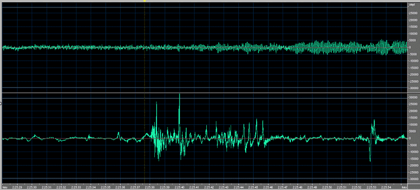Click the 0 mark on lower channel ruler
420x190 pixels.
pos(417,139)
